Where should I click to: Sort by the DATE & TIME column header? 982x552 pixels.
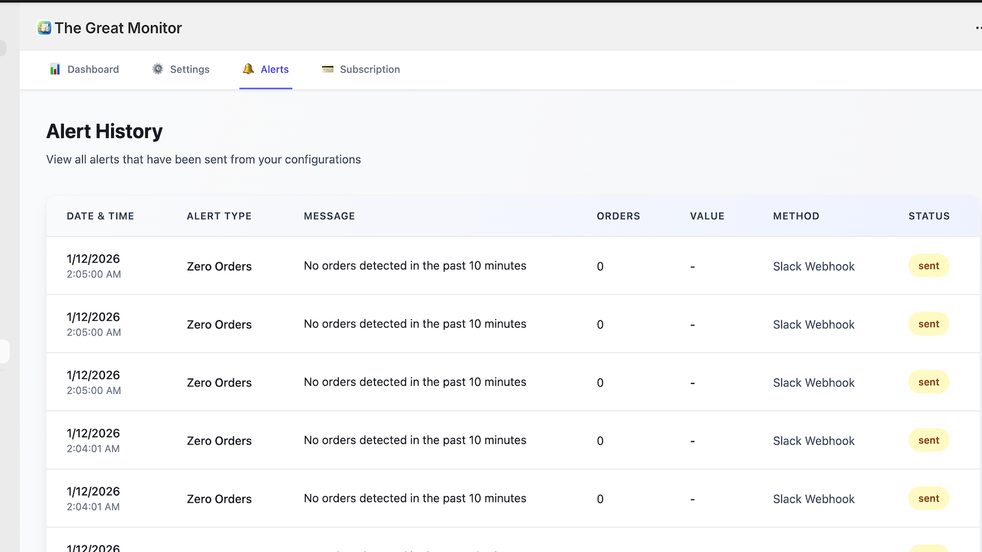pyautogui.click(x=100, y=216)
